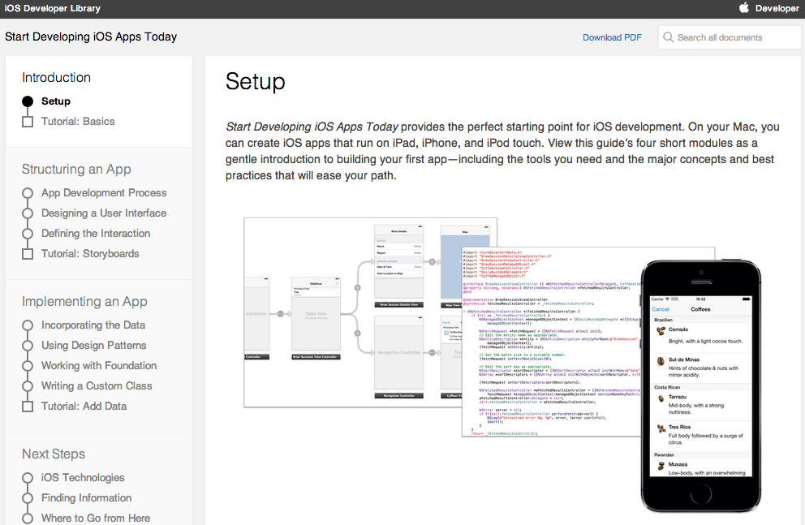Click the storyboard diagram illustration

click(x=353, y=312)
